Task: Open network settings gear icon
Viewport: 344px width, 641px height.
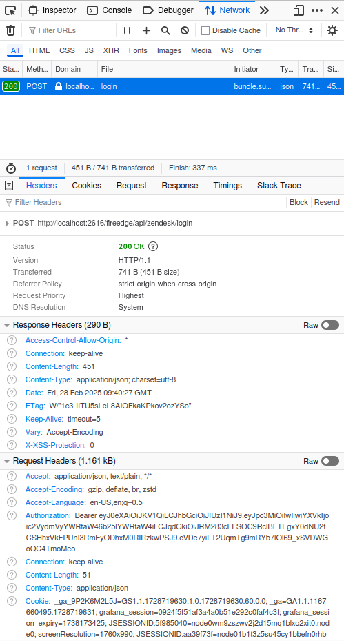Action: 332,30
